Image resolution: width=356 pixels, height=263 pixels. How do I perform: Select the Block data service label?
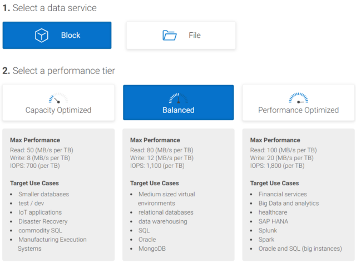(71, 36)
